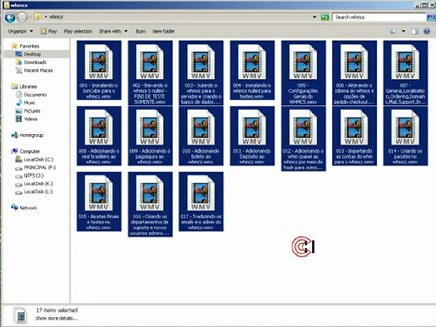This screenshot has width=436, height=327.
Task: Click Play selection in the toolbar
Action: point(78,31)
